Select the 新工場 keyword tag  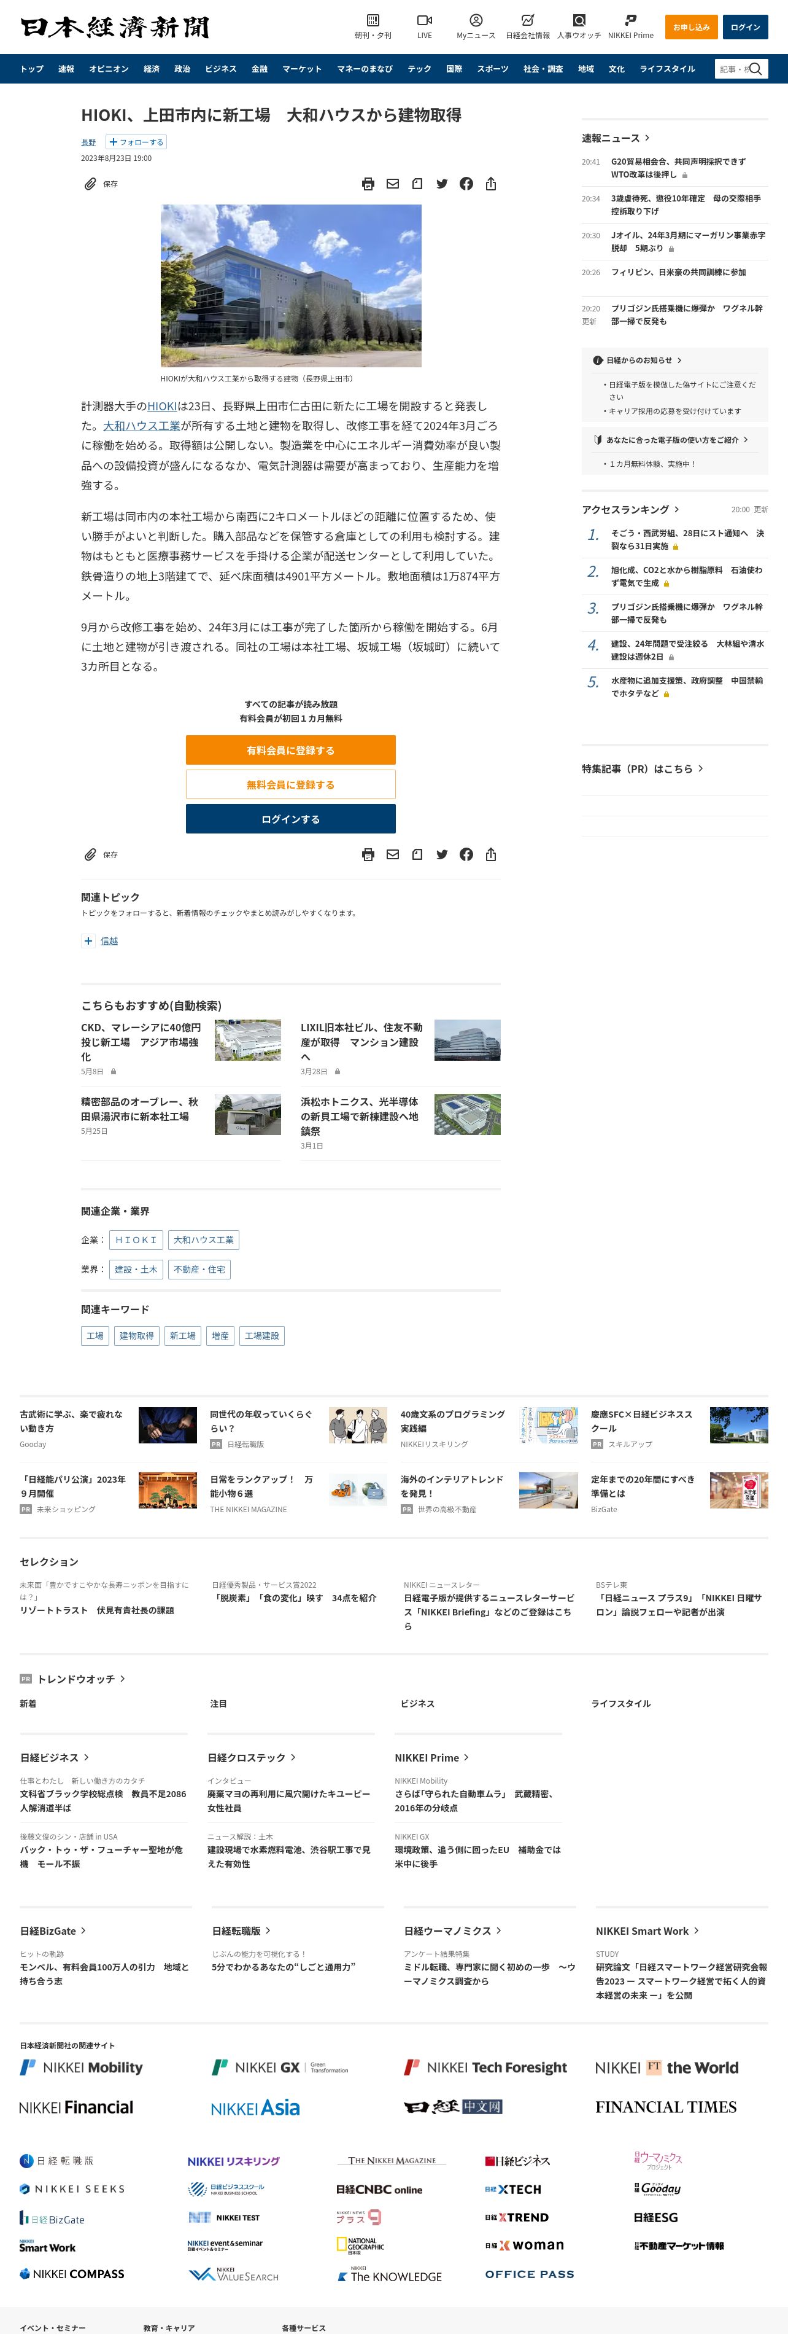[182, 1335]
